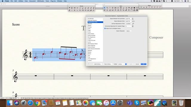191x107 pixels.
Task: Open the Document menu
Action: coord(33,1)
